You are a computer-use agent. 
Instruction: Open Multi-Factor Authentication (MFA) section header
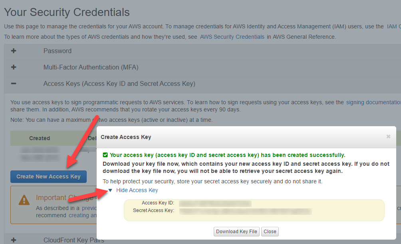click(x=91, y=67)
